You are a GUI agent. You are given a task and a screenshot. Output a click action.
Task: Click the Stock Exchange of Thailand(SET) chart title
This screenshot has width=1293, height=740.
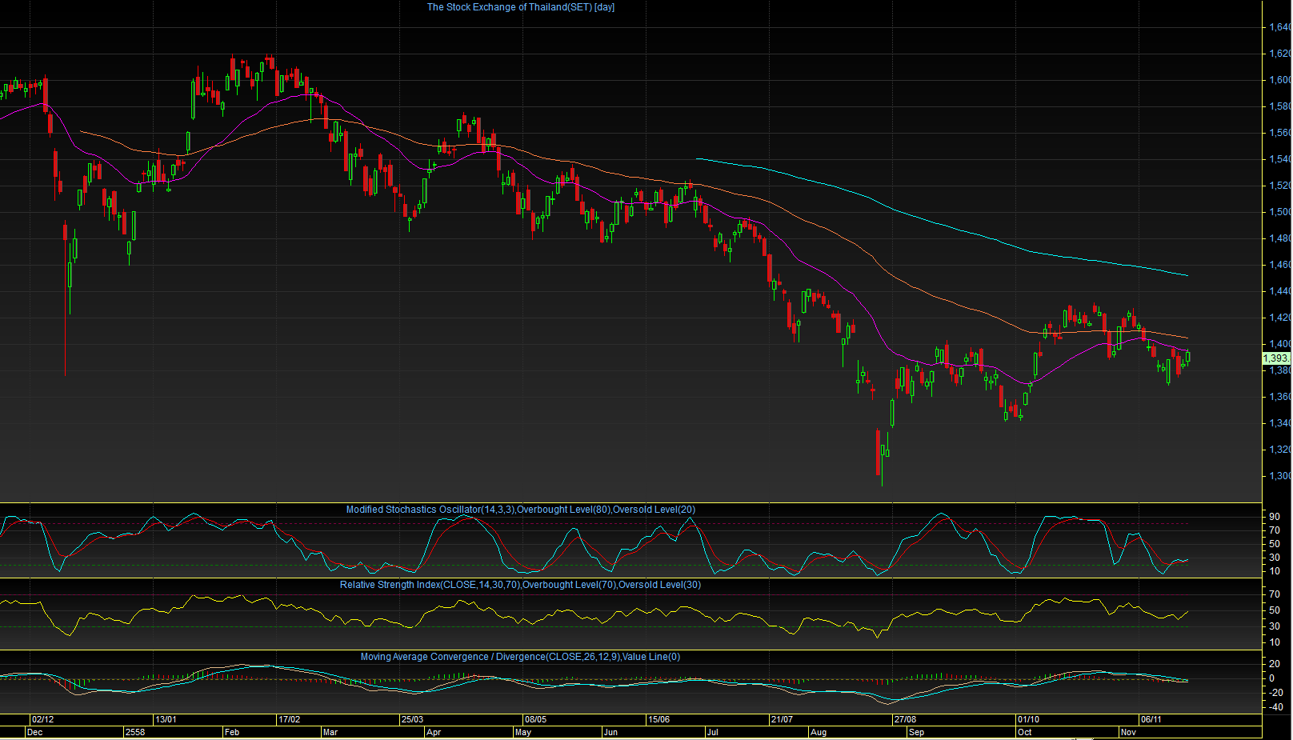[x=521, y=7]
